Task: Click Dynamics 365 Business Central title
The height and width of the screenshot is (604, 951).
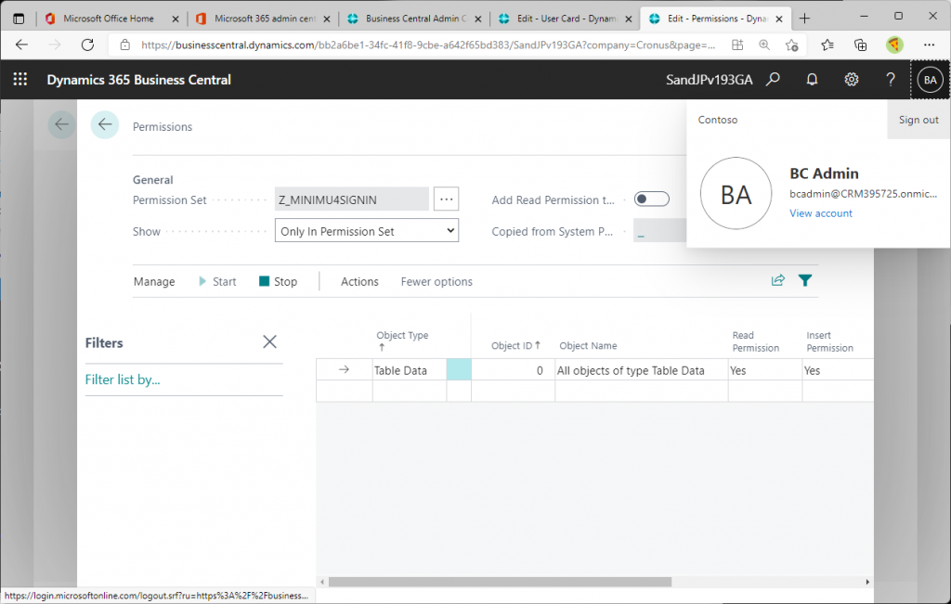Action: click(x=139, y=80)
